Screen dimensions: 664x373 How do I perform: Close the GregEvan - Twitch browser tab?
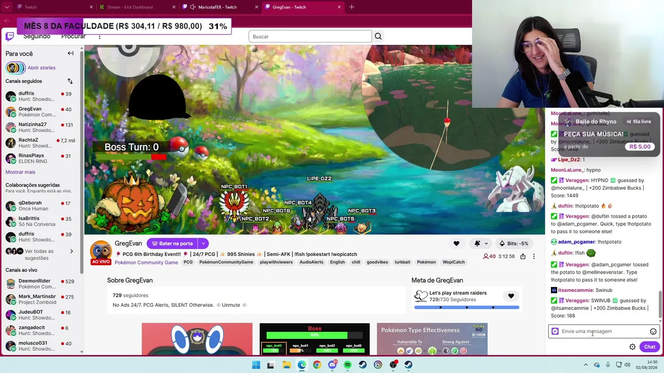339,7
